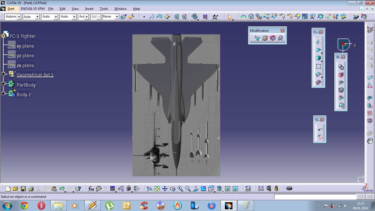Click the Zoom In magnifier icon
Image resolution: width=375 pixels, height=211 pixels.
pyautogui.click(x=180, y=189)
